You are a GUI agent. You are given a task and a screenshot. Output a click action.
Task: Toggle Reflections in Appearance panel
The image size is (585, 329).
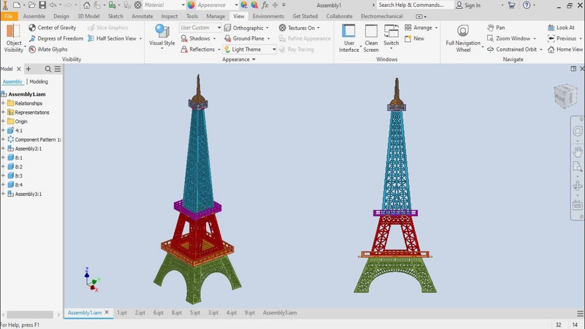tap(198, 49)
